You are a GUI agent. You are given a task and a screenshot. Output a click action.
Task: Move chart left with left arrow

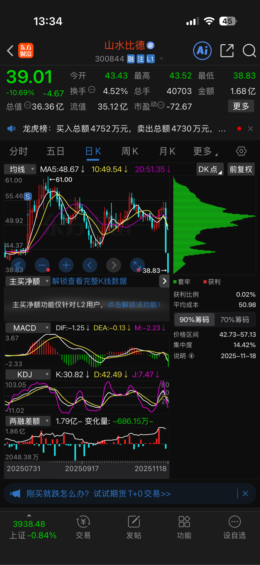pos(90,265)
